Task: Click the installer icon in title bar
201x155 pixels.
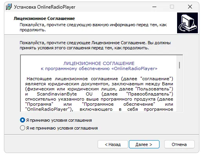Action: tap(9, 7)
